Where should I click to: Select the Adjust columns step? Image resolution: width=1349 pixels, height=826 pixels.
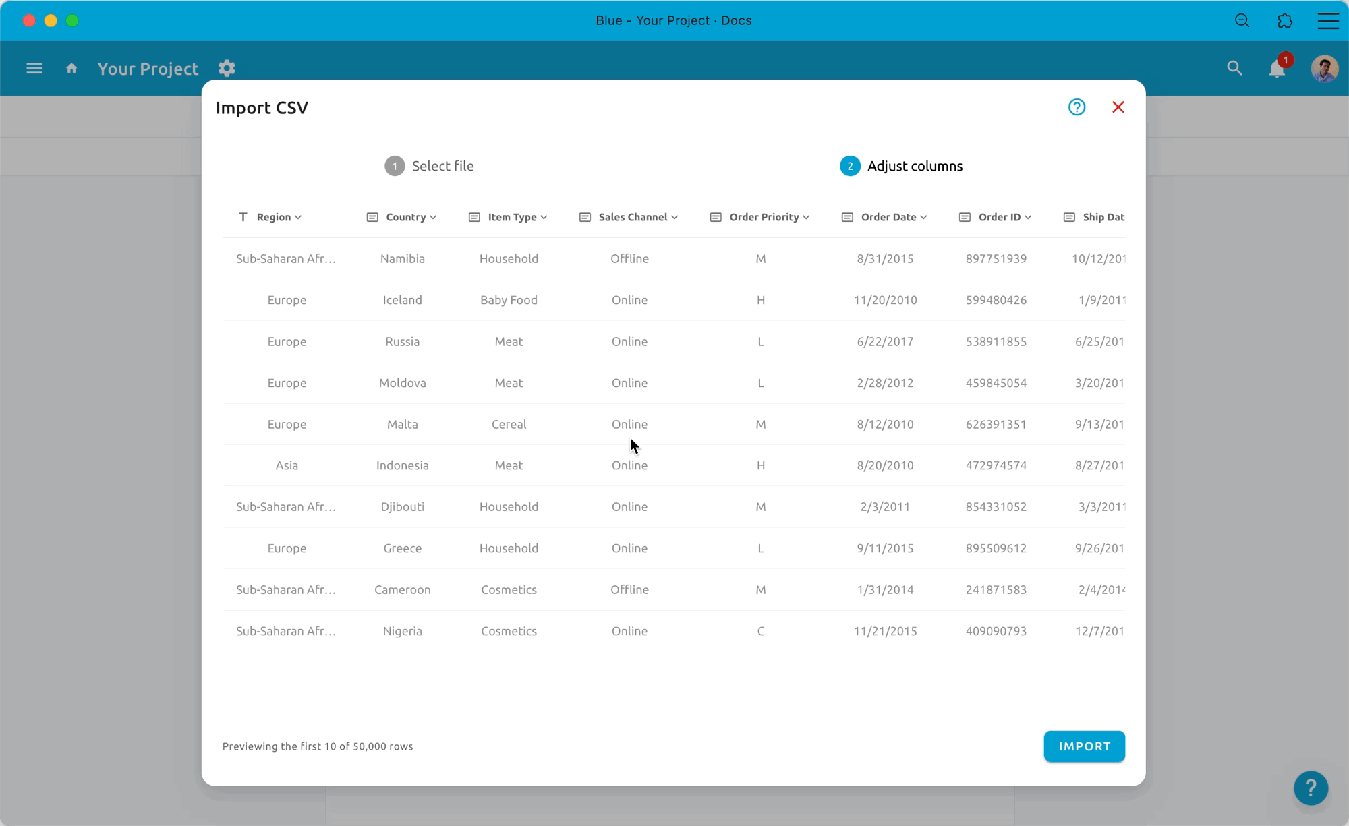(901, 165)
